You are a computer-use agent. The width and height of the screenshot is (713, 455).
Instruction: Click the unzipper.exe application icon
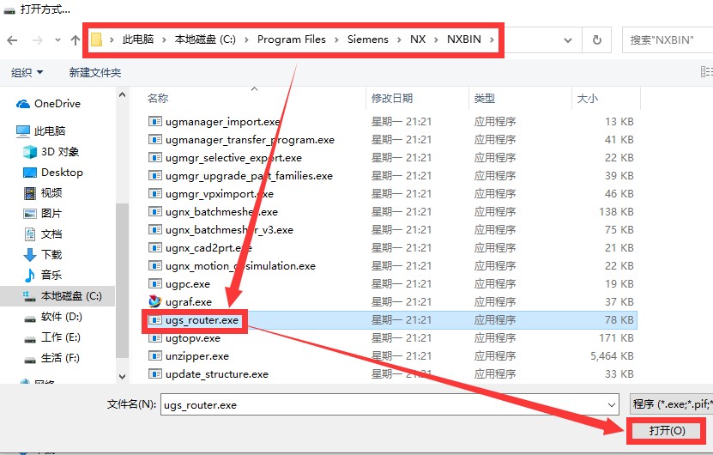point(155,355)
